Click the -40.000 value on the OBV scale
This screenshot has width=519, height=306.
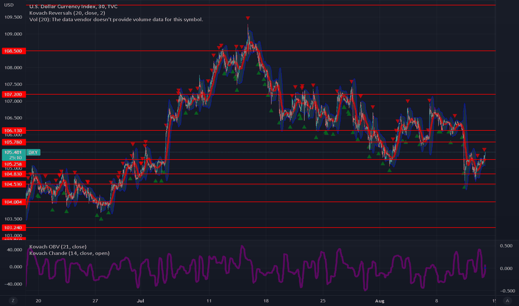(14, 284)
